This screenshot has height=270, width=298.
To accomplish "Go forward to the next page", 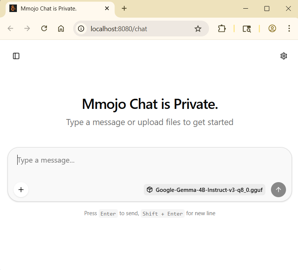I will (x=27, y=29).
